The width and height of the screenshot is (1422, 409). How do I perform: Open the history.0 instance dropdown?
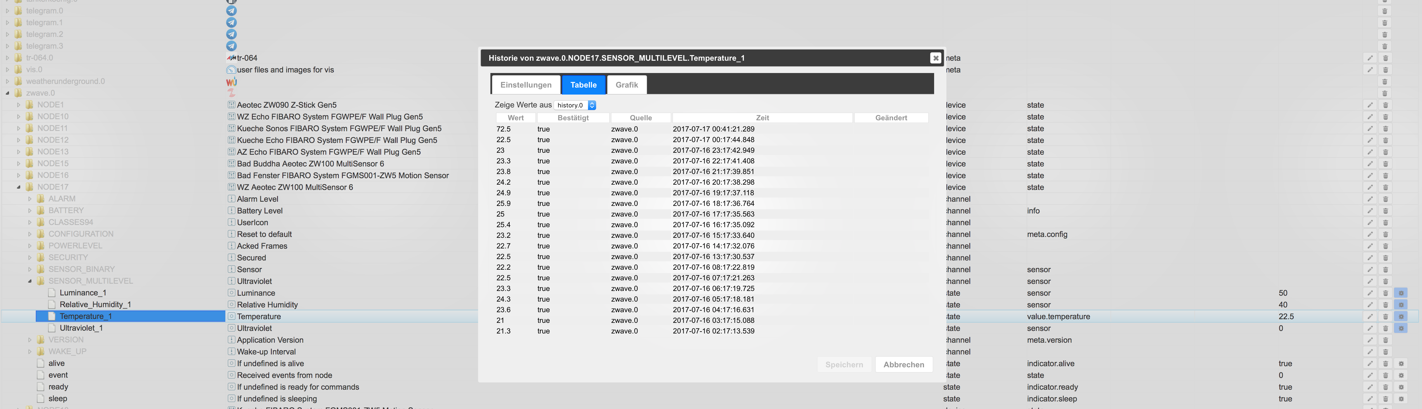point(575,105)
